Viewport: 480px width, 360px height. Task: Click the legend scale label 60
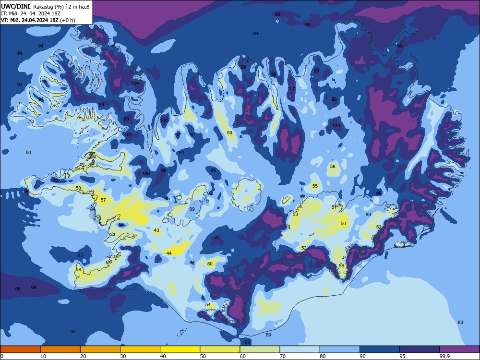pos(243,356)
